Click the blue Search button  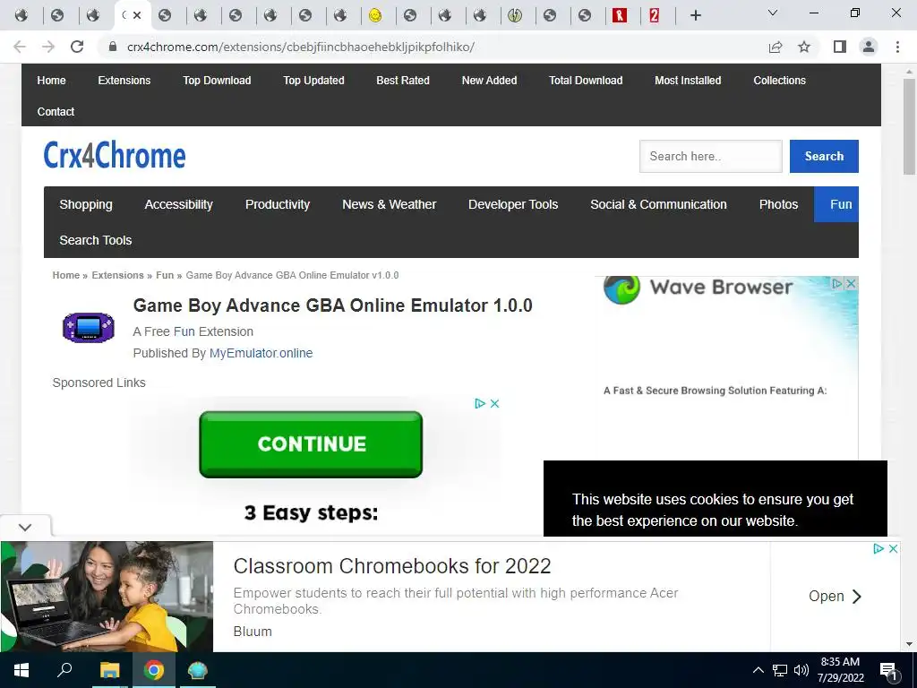point(824,156)
